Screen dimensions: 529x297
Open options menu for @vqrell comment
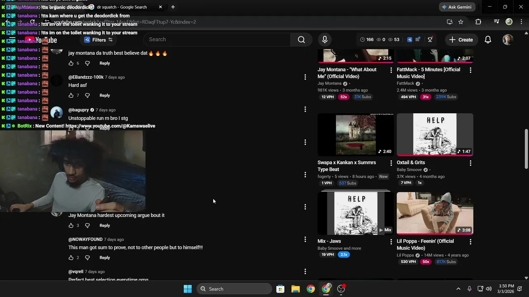pyautogui.click(x=305, y=271)
